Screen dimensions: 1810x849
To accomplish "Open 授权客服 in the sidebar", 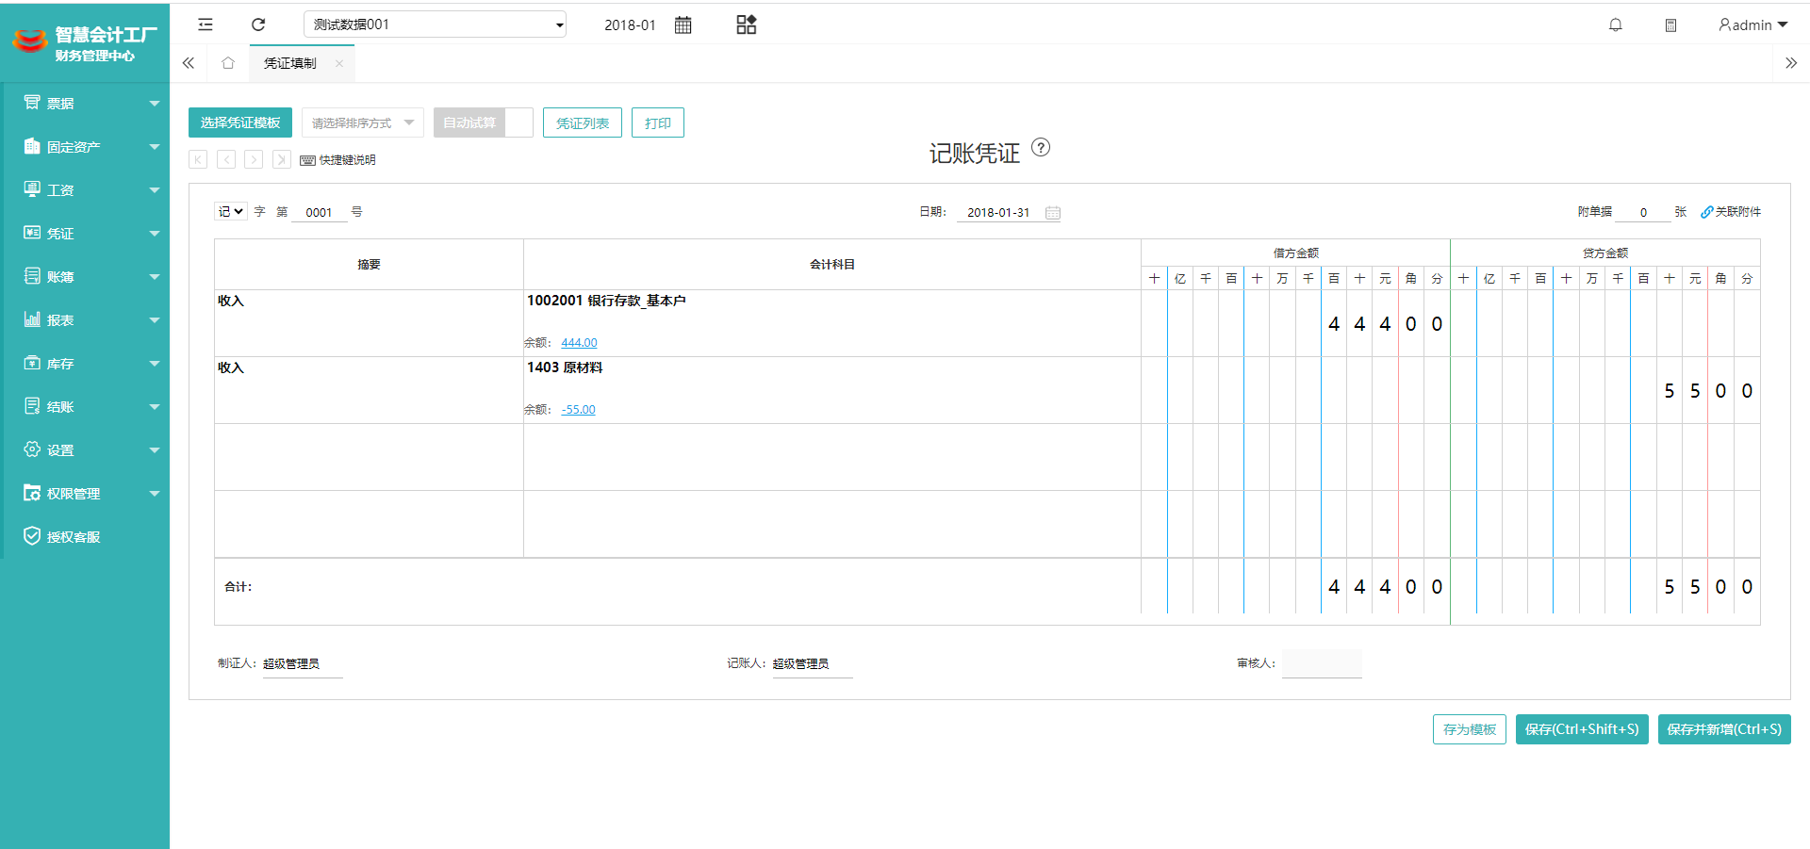I will (x=87, y=537).
